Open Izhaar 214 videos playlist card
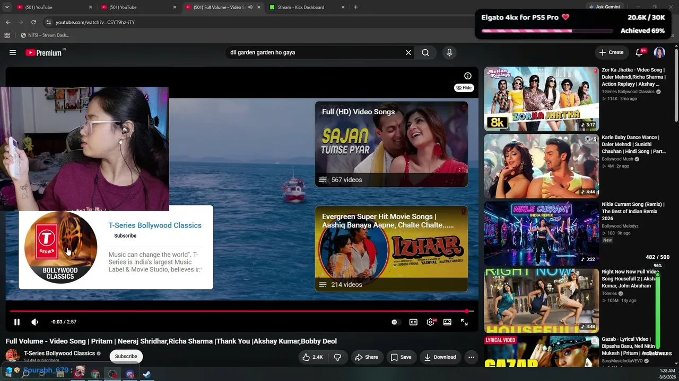679x381 pixels. pos(391,249)
